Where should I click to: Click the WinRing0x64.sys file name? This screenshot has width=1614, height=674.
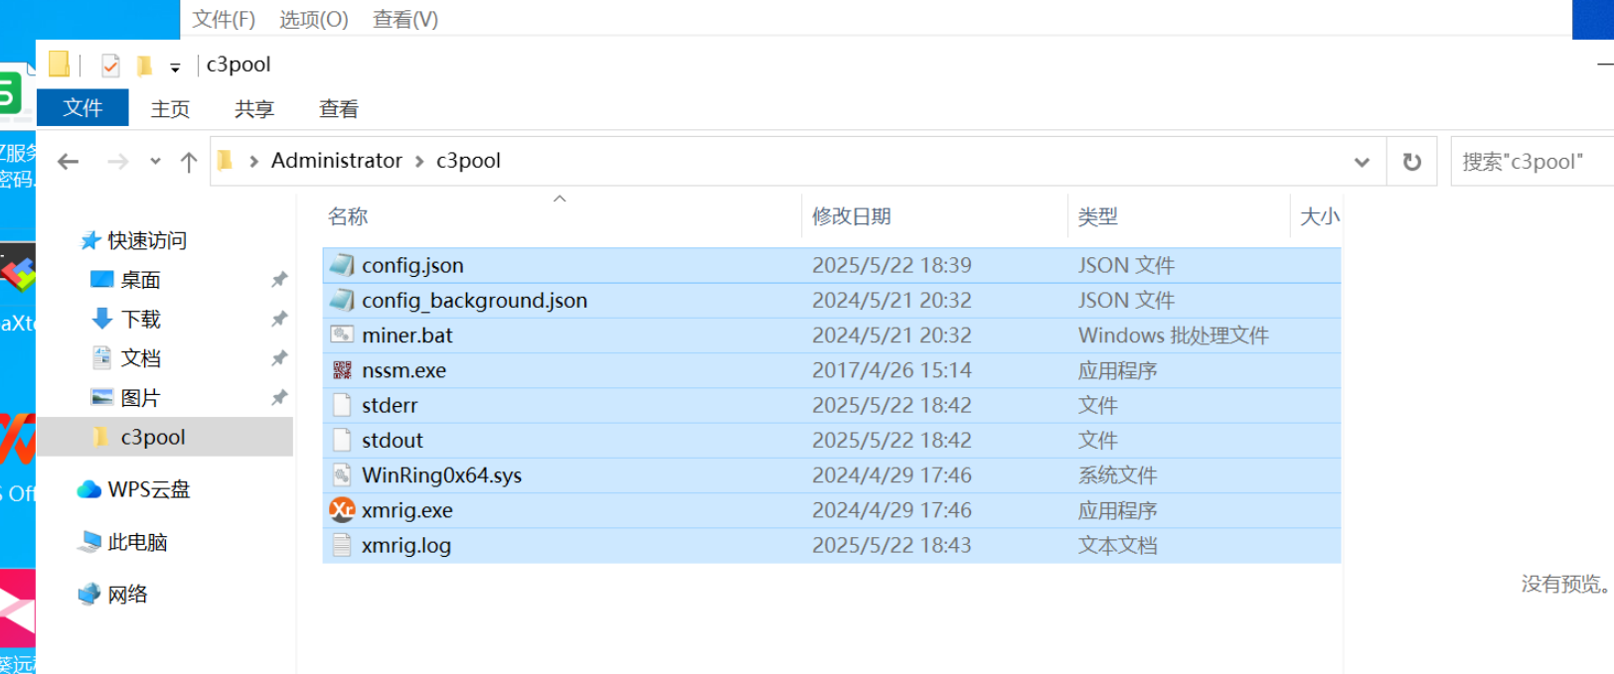click(441, 474)
